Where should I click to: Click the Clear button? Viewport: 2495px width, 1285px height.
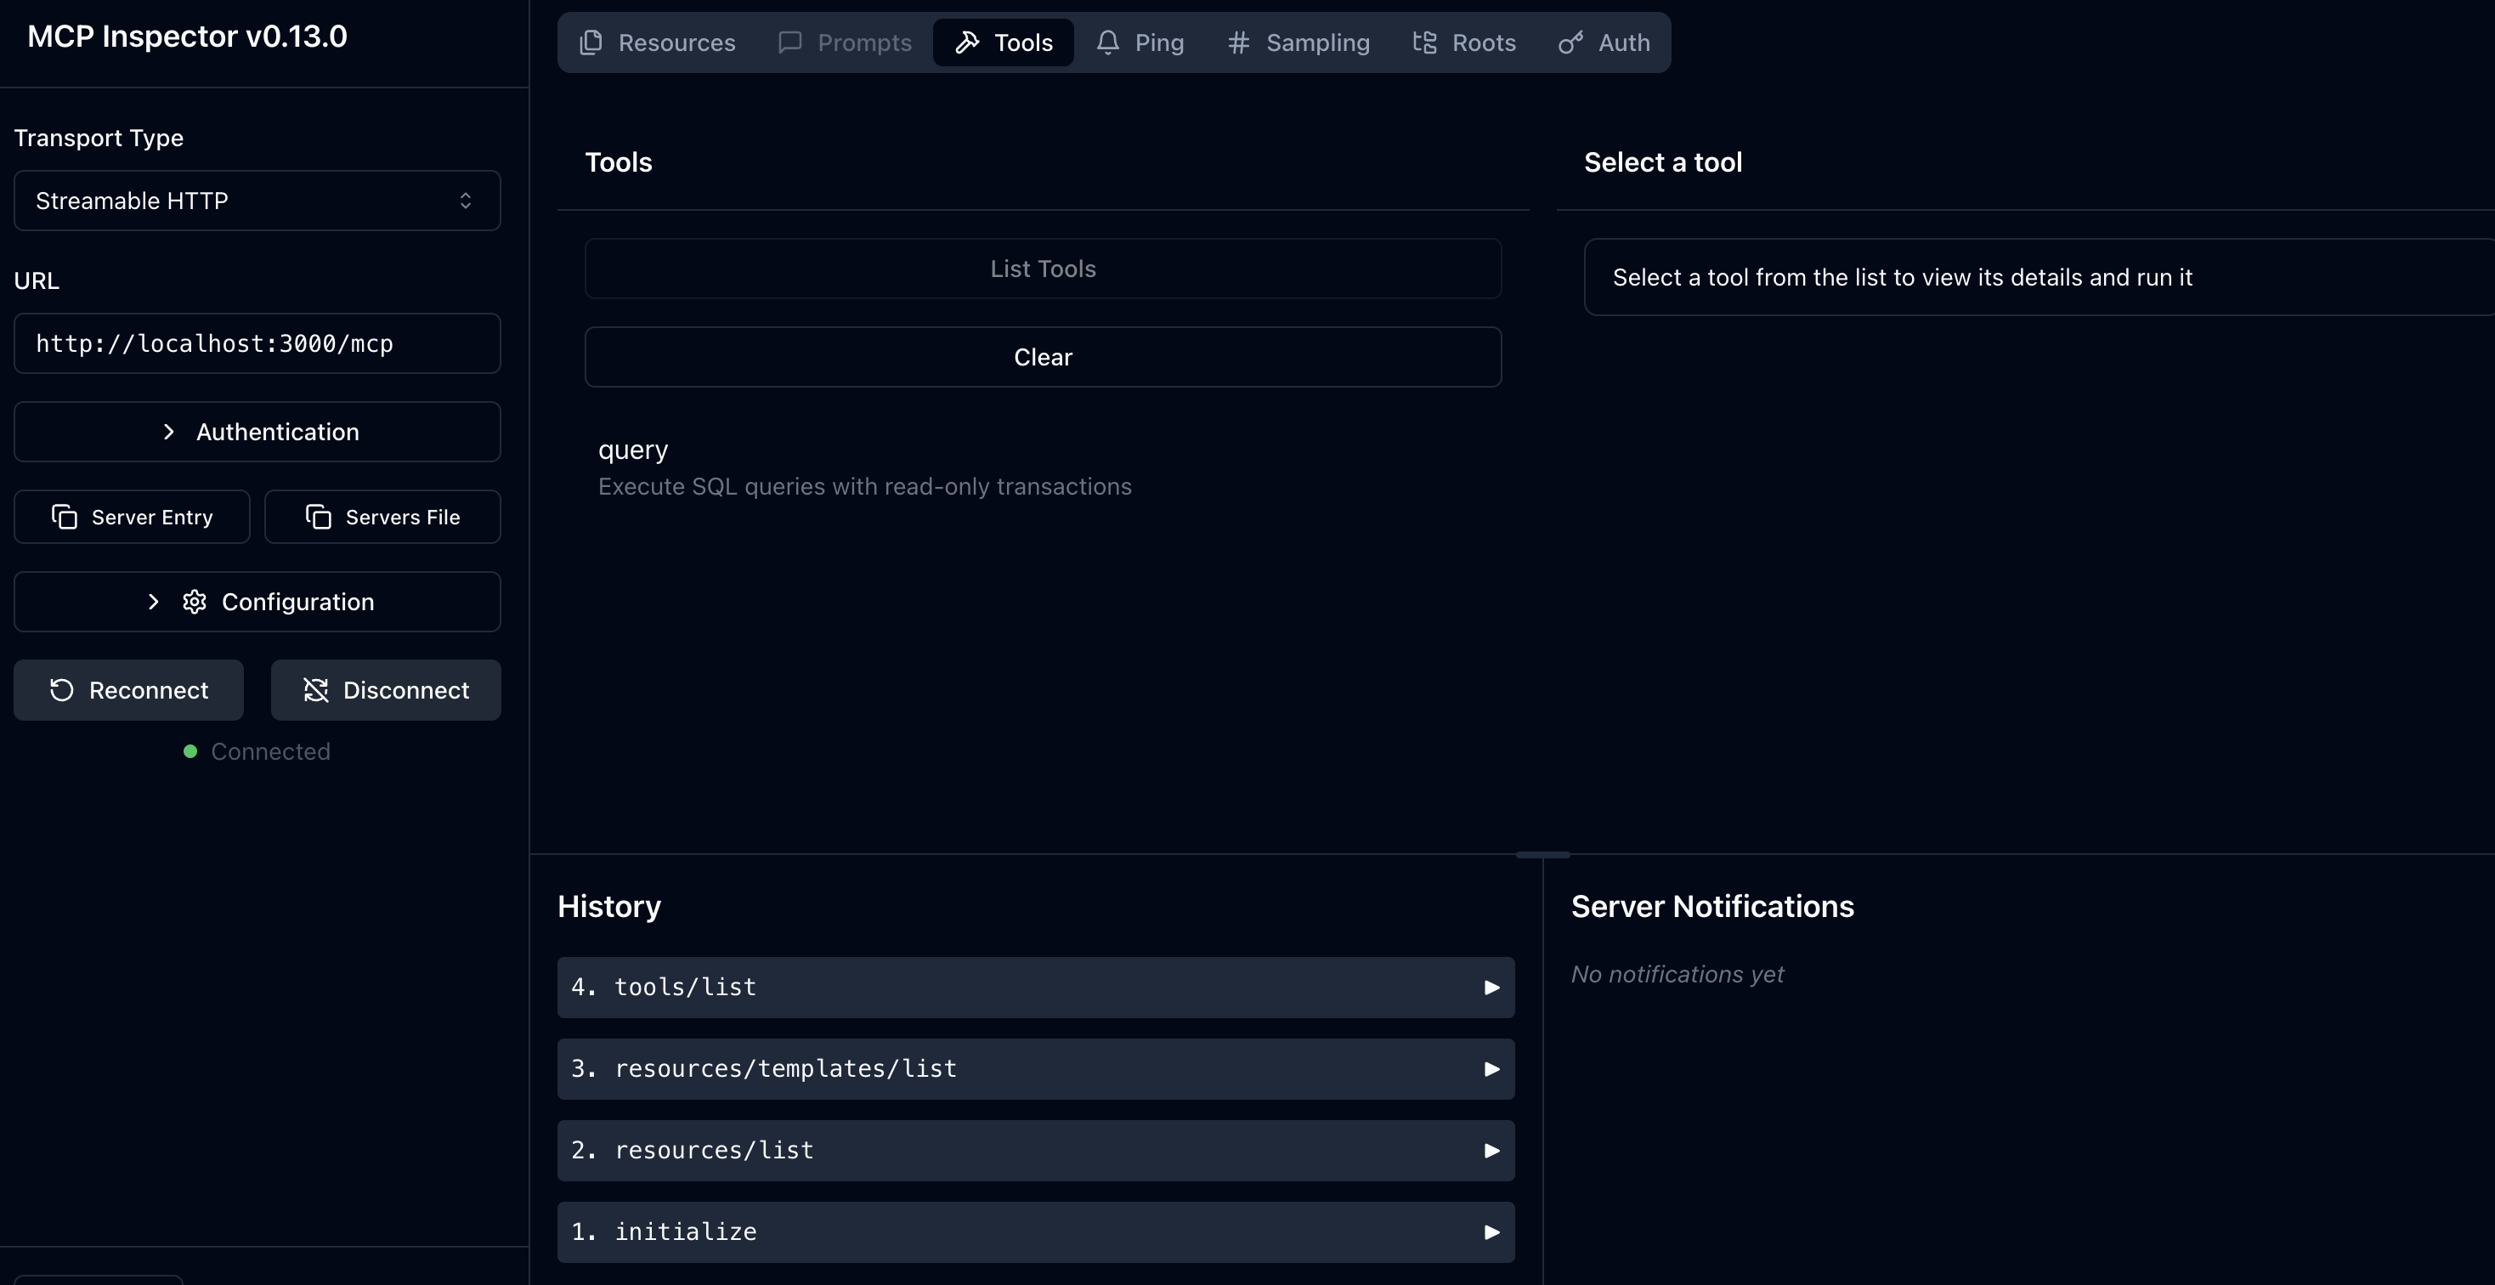coord(1042,356)
